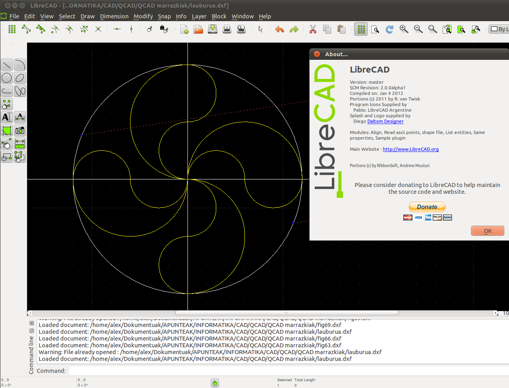Select the Arc drawing tool
This screenshot has width=509, height=388.
click(20, 65)
